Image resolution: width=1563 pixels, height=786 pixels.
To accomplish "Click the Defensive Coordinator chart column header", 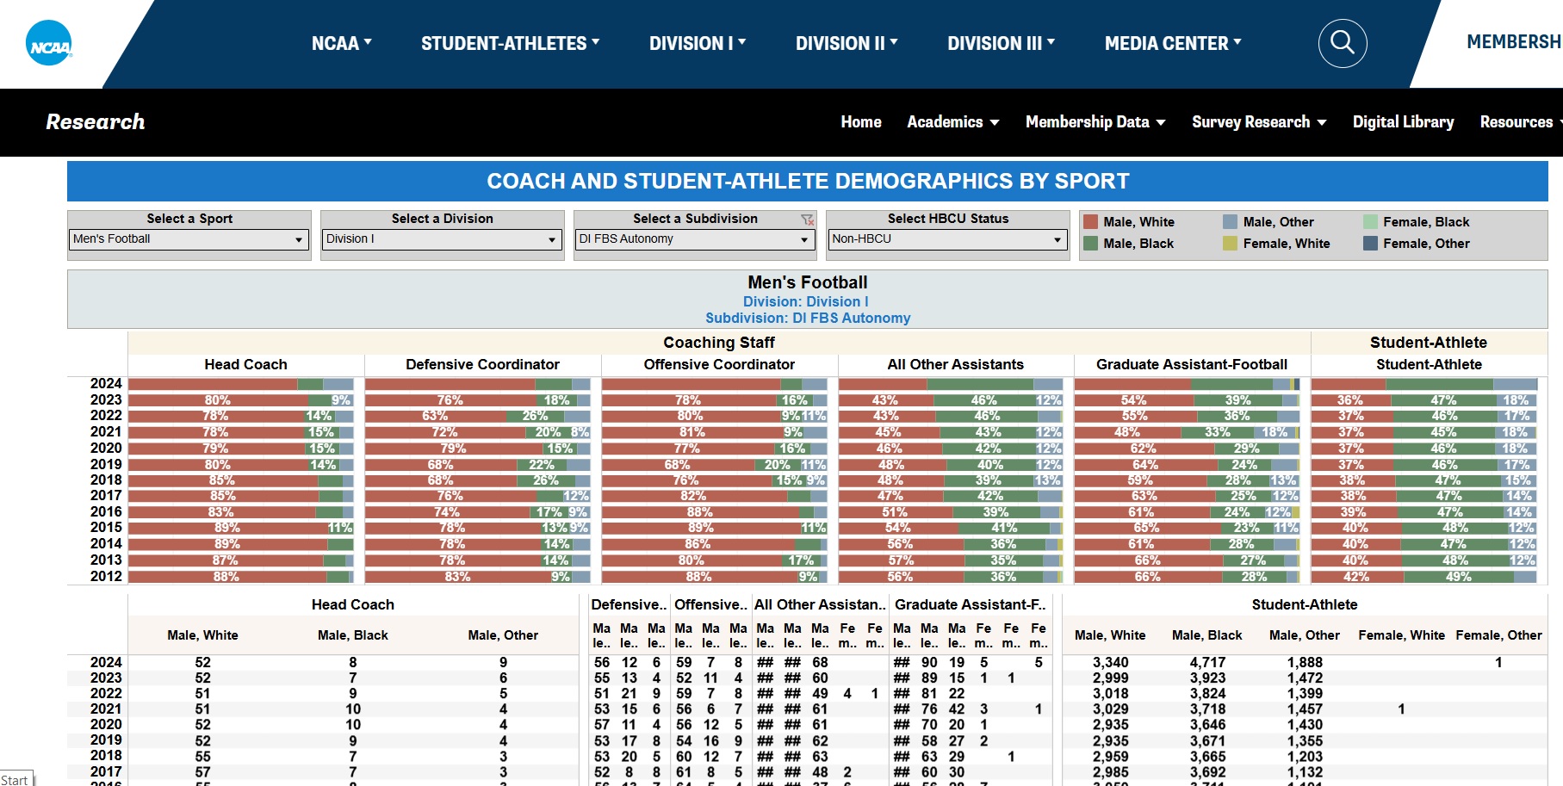I will (482, 365).
